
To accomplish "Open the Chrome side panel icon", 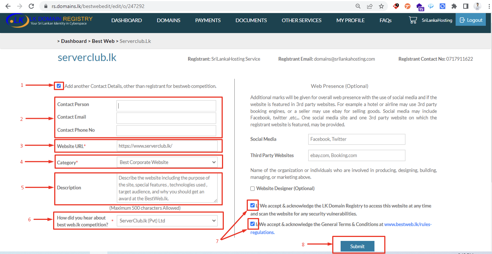I will (465, 6).
